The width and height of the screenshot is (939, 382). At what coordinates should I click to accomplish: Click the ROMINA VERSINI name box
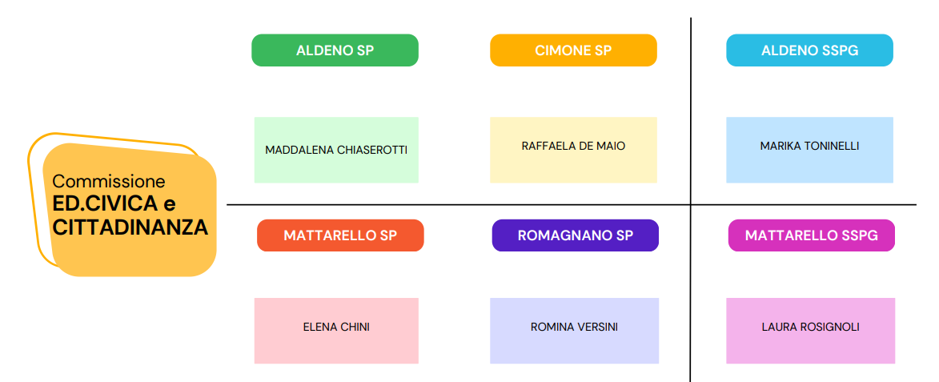(x=574, y=331)
